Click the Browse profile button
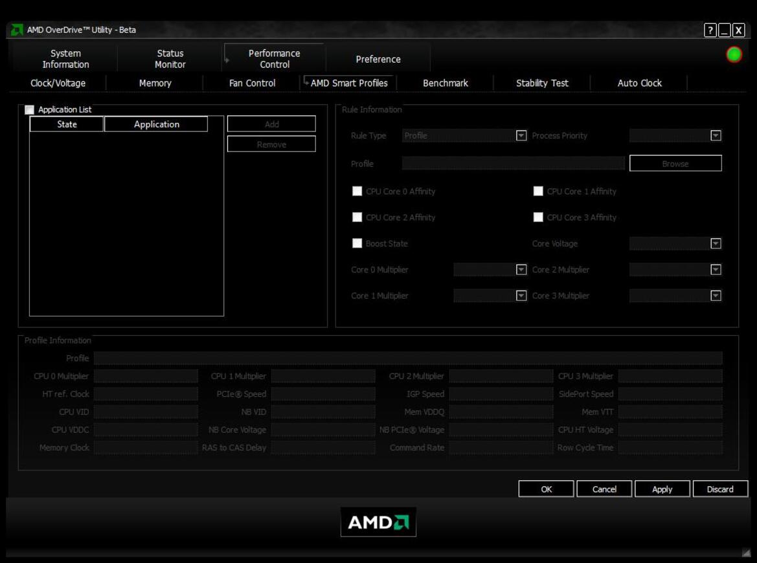The width and height of the screenshot is (757, 563). (x=675, y=164)
